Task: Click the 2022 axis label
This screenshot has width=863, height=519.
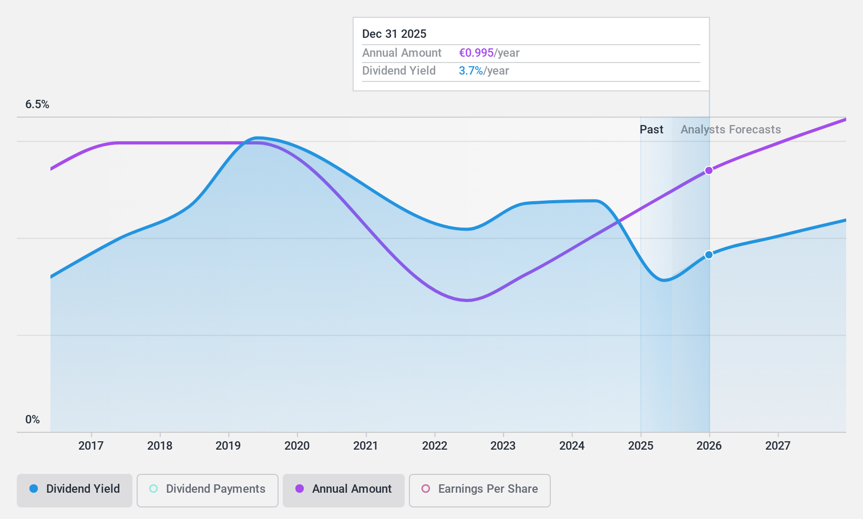Action: coord(435,445)
